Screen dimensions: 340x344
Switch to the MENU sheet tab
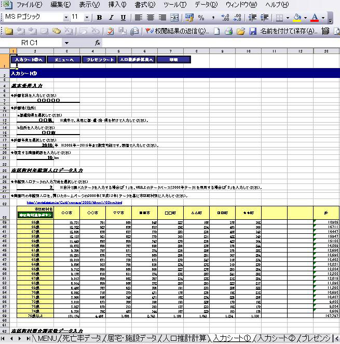click(46, 339)
